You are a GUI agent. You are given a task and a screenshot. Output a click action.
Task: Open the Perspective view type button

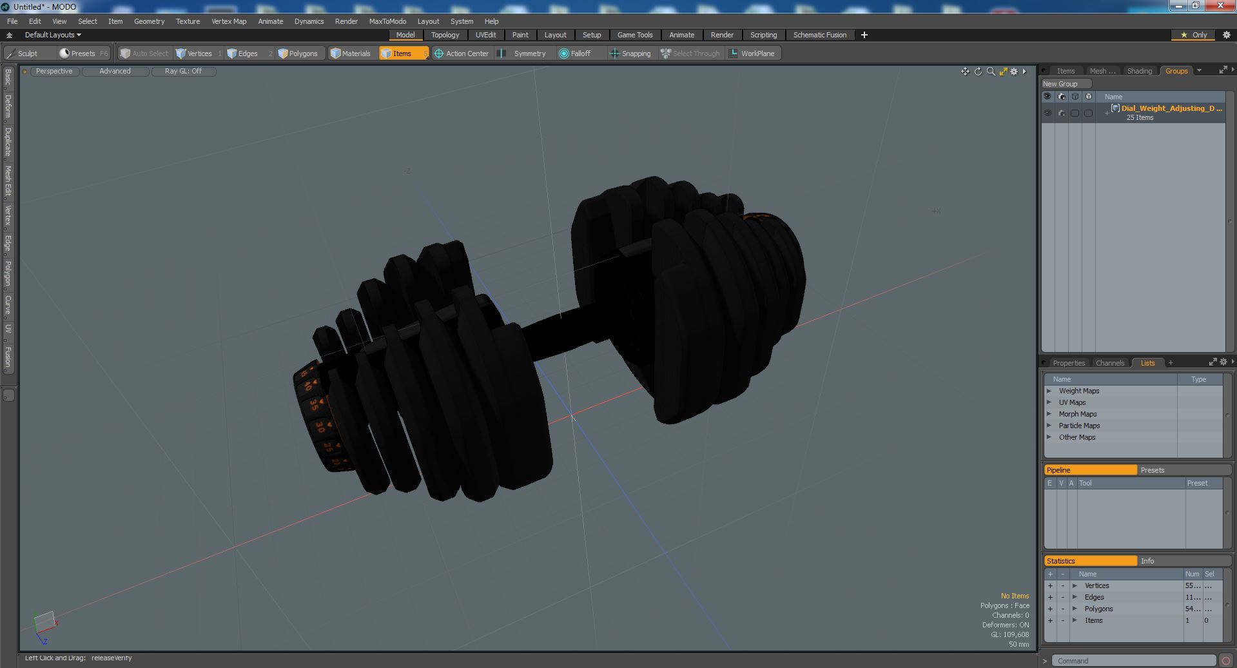click(x=54, y=72)
